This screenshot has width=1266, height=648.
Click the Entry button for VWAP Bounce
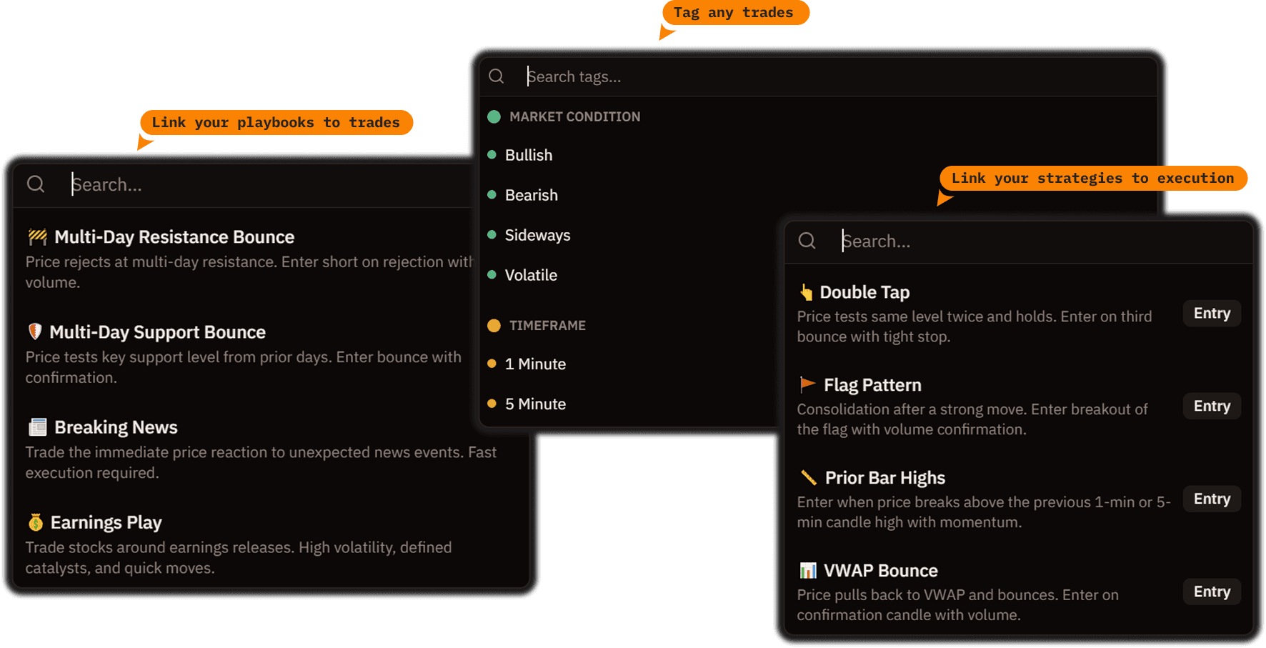(x=1211, y=592)
